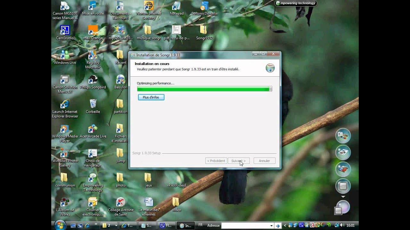The height and width of the screenshot is (230, 410).
Task: Open the -PAXP-deijE desktop icon
Action: 176,185
